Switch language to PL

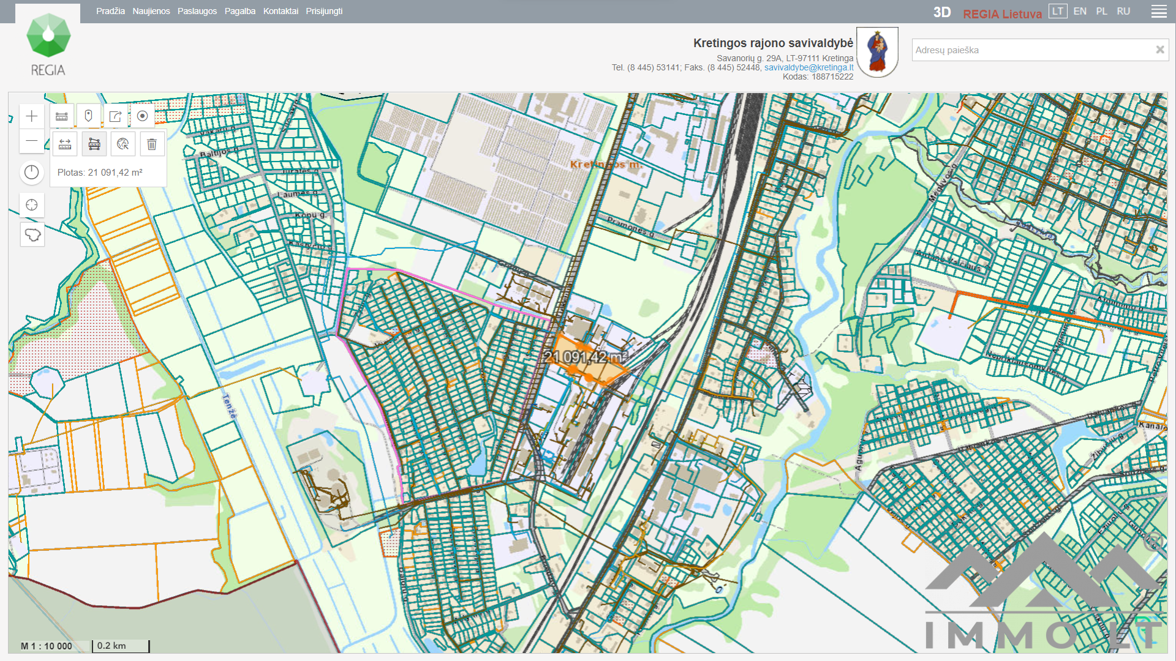click(1101, 11)
